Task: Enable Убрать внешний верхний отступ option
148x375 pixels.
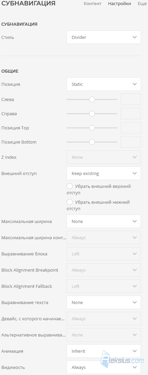Action: point(70,186)
